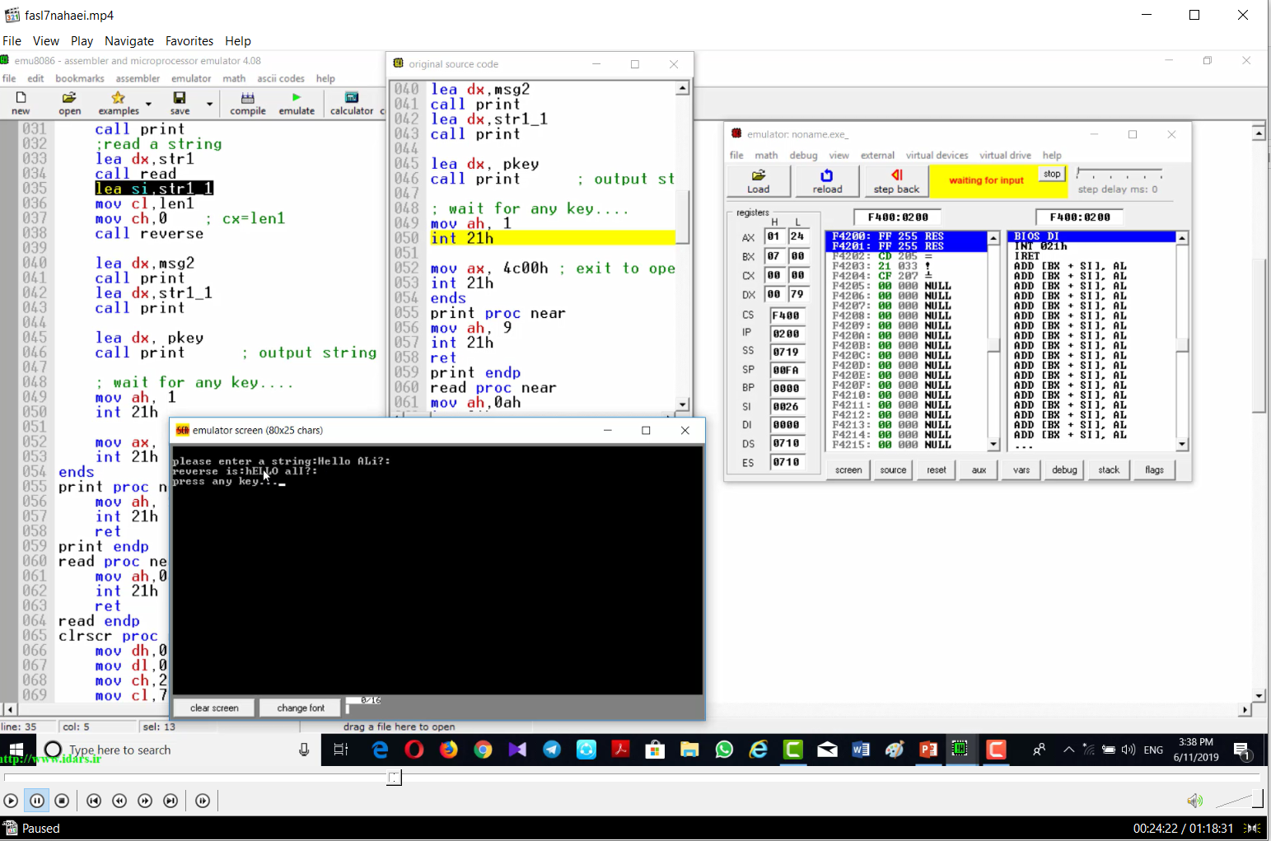This screenshot has width=1271, height=841.
Task: Click the change font button
Action: 301,708
